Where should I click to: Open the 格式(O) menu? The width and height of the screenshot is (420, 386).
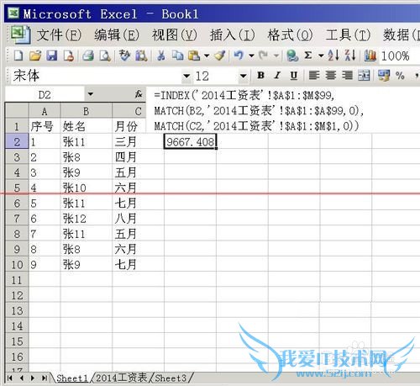(x=290, y=35)
